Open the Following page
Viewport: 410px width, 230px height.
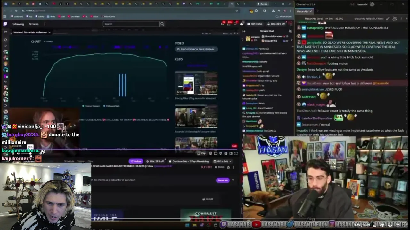click(18, 24)
